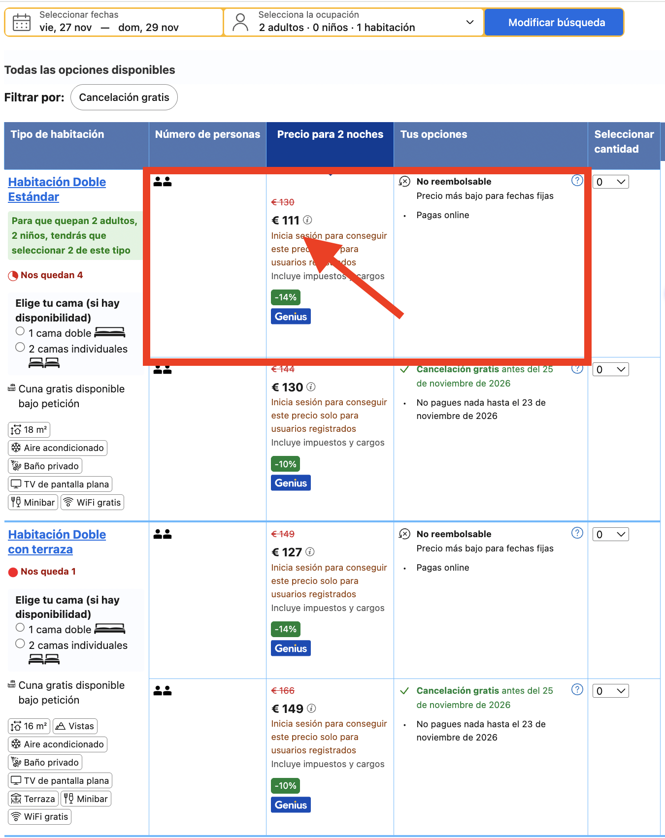Open the quantity dropdown for the € 127 option
This screenshot has height=838, width=665.
610,535
